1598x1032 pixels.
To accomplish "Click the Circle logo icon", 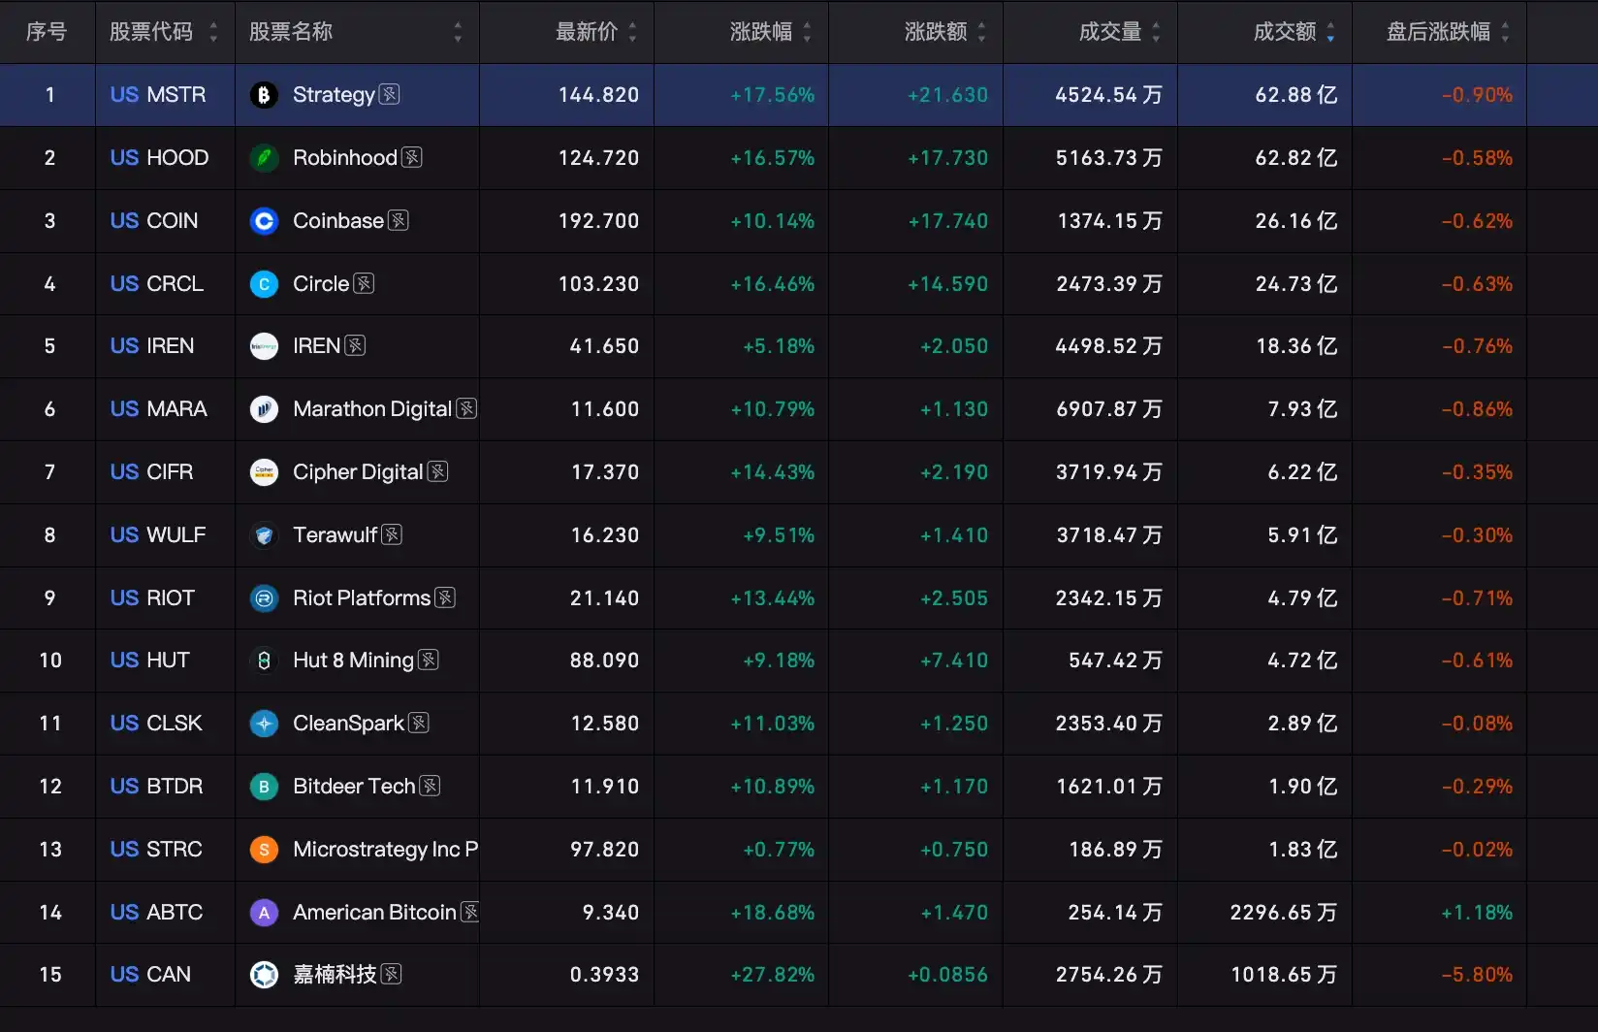I will pyautogui.click(x=264, y=284).
